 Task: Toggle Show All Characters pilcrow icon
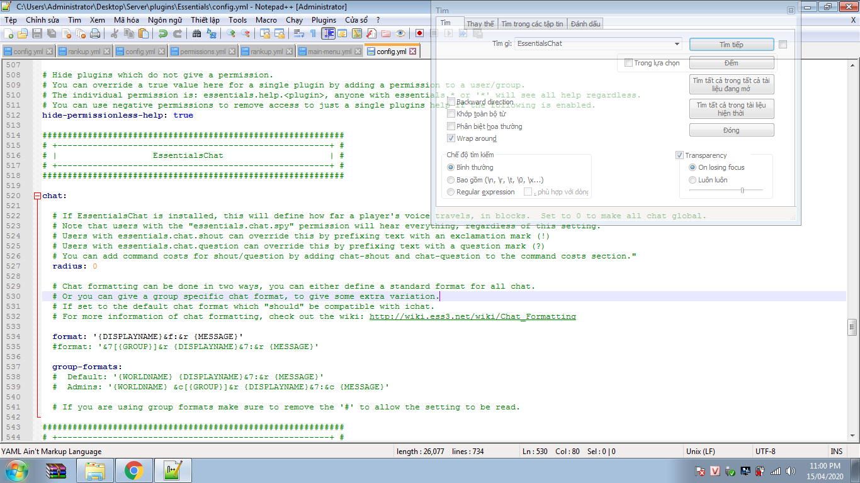pyautogui.click(x=313, y=33)
